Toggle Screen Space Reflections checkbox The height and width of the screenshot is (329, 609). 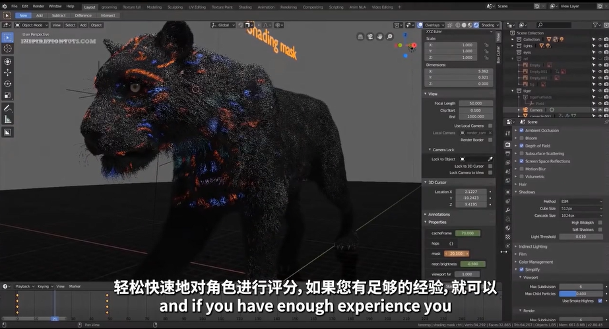522,161
